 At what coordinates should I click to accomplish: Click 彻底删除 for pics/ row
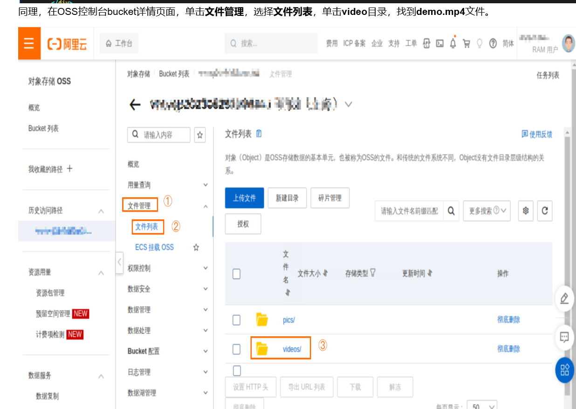508,319
